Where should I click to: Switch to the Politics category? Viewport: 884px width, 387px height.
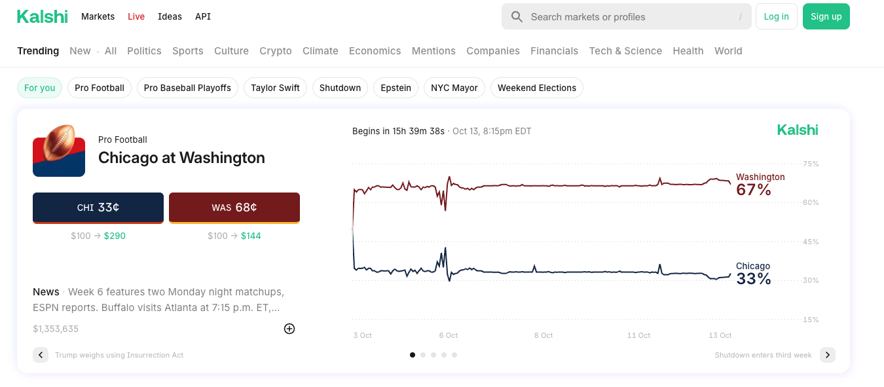[x=144, y=51]
